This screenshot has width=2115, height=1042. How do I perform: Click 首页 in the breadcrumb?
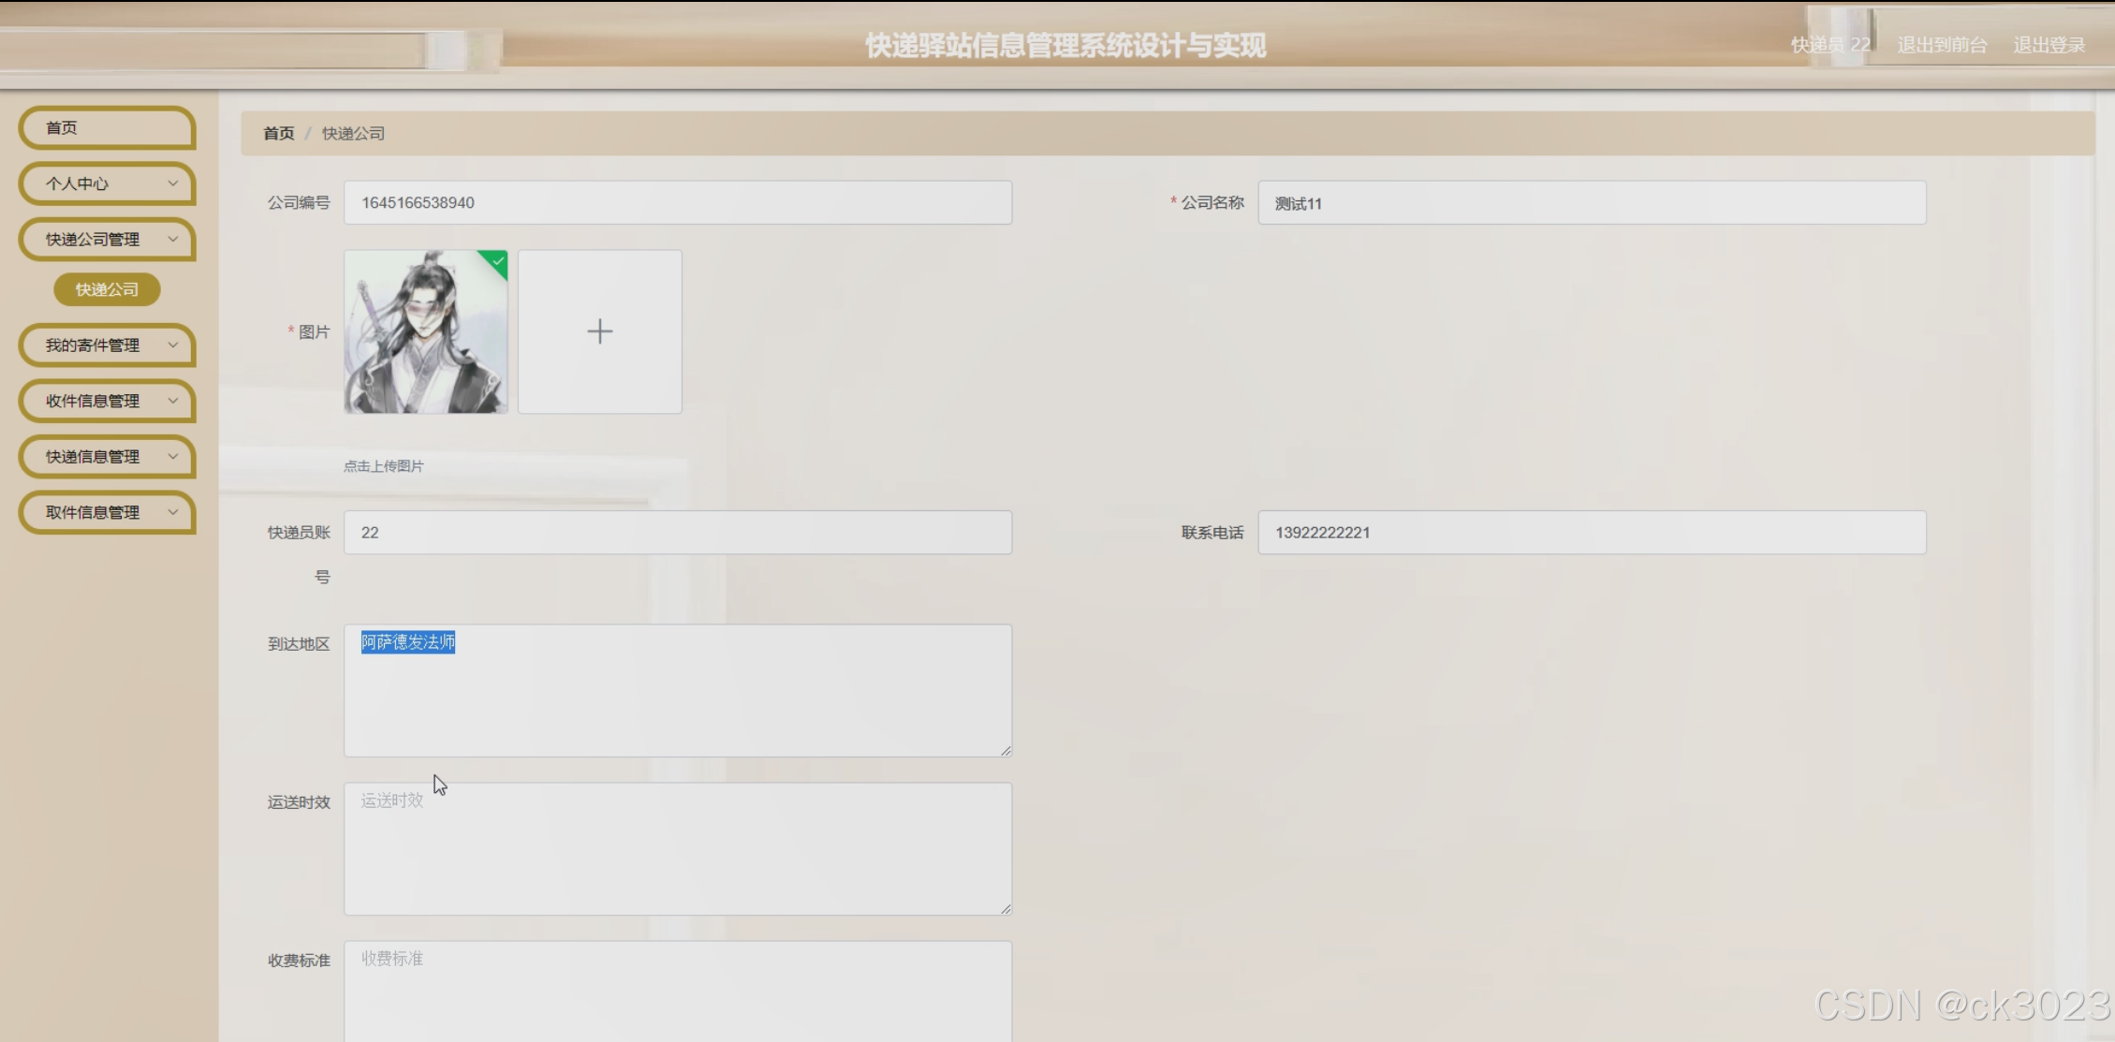[278, 133]
